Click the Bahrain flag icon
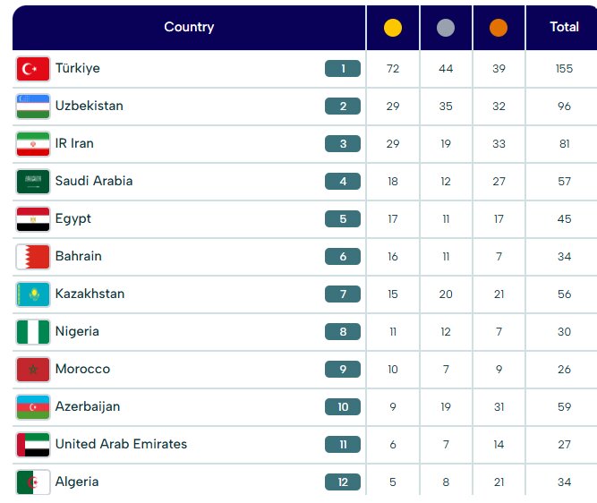Screen dimensions: 597x503 pos(33,257)
